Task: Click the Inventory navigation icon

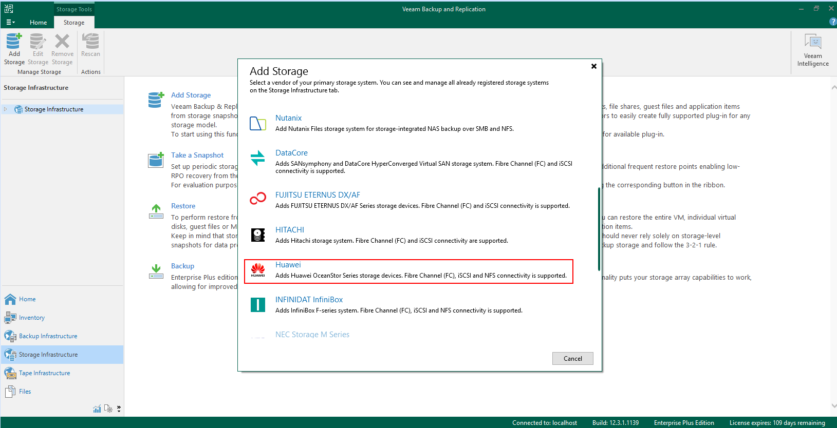Action: (10, 318)
